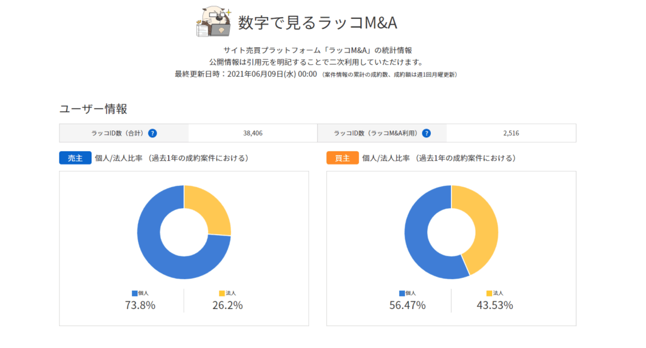Toggle blue 個人 legend in buyer chart
This screenshot has width=646, height=348.
coord(408,293)
